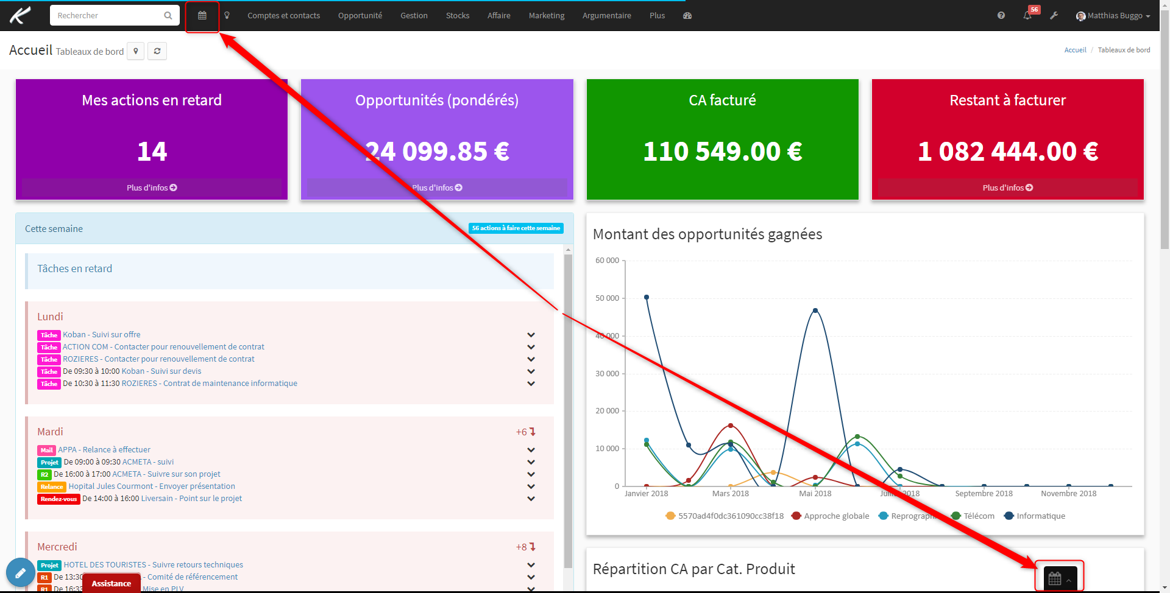Open the calendar icon in top navbar
Image resolution: width=1170 pixels, height=593 pixels.
point(202,16)
